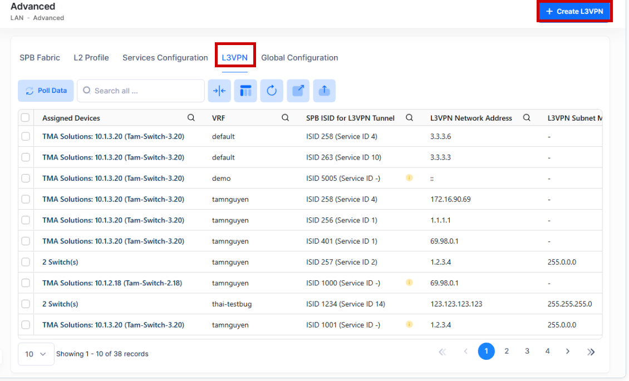Click the Create L3VPN button
The width and height of the screenshot is (629, 381).
click(x=574, y=12)
